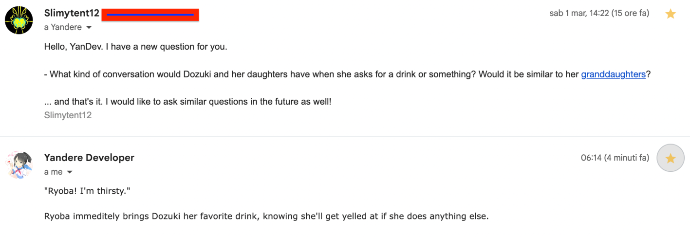Click the sentence about Ryoba bringing a drink

[x=266, y=216]
